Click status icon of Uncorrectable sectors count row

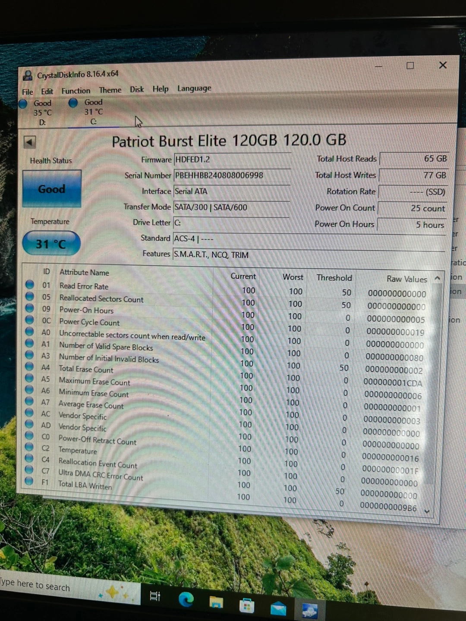[29, 331]
